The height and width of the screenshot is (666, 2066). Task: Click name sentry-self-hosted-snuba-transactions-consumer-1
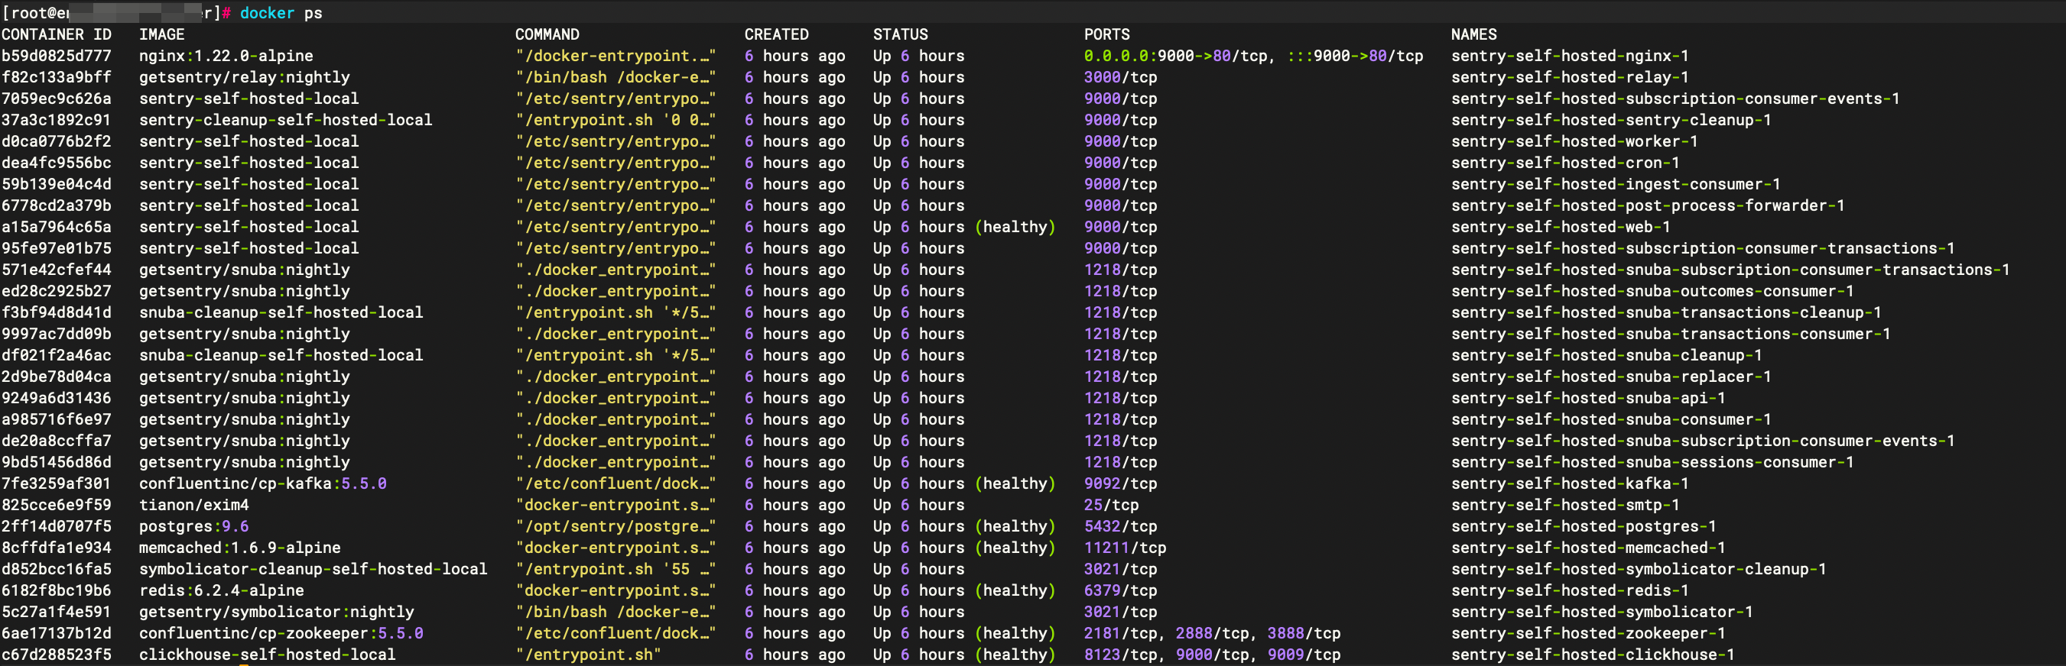(x=1671, y=334)
